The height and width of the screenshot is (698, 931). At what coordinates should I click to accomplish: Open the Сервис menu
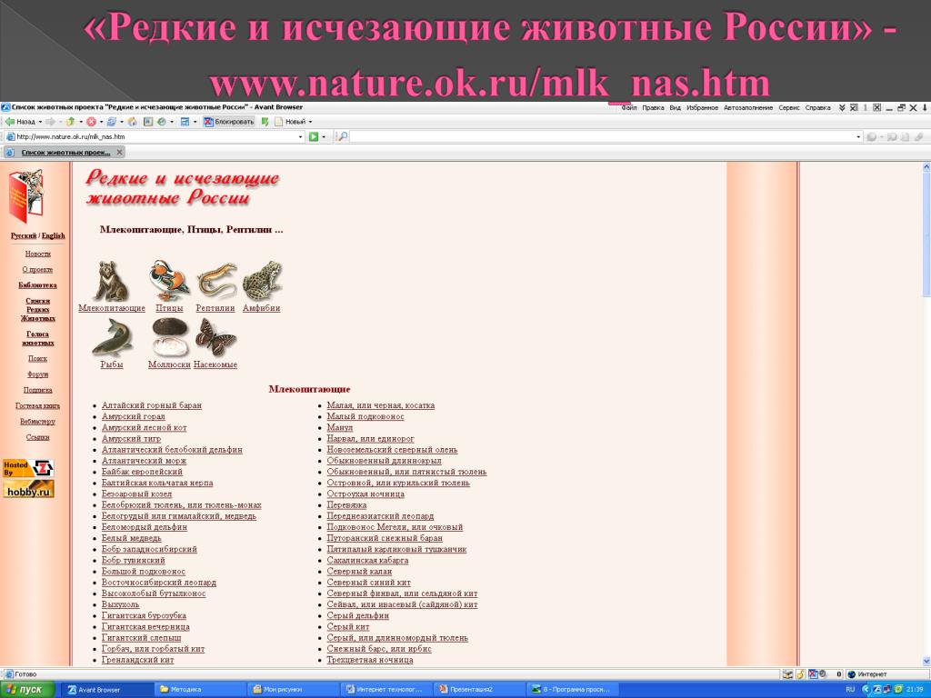pos(789,108)
